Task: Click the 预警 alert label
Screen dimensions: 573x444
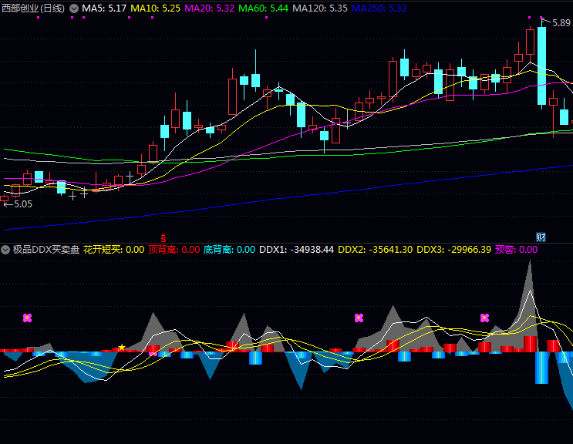Action: (517, 250)
